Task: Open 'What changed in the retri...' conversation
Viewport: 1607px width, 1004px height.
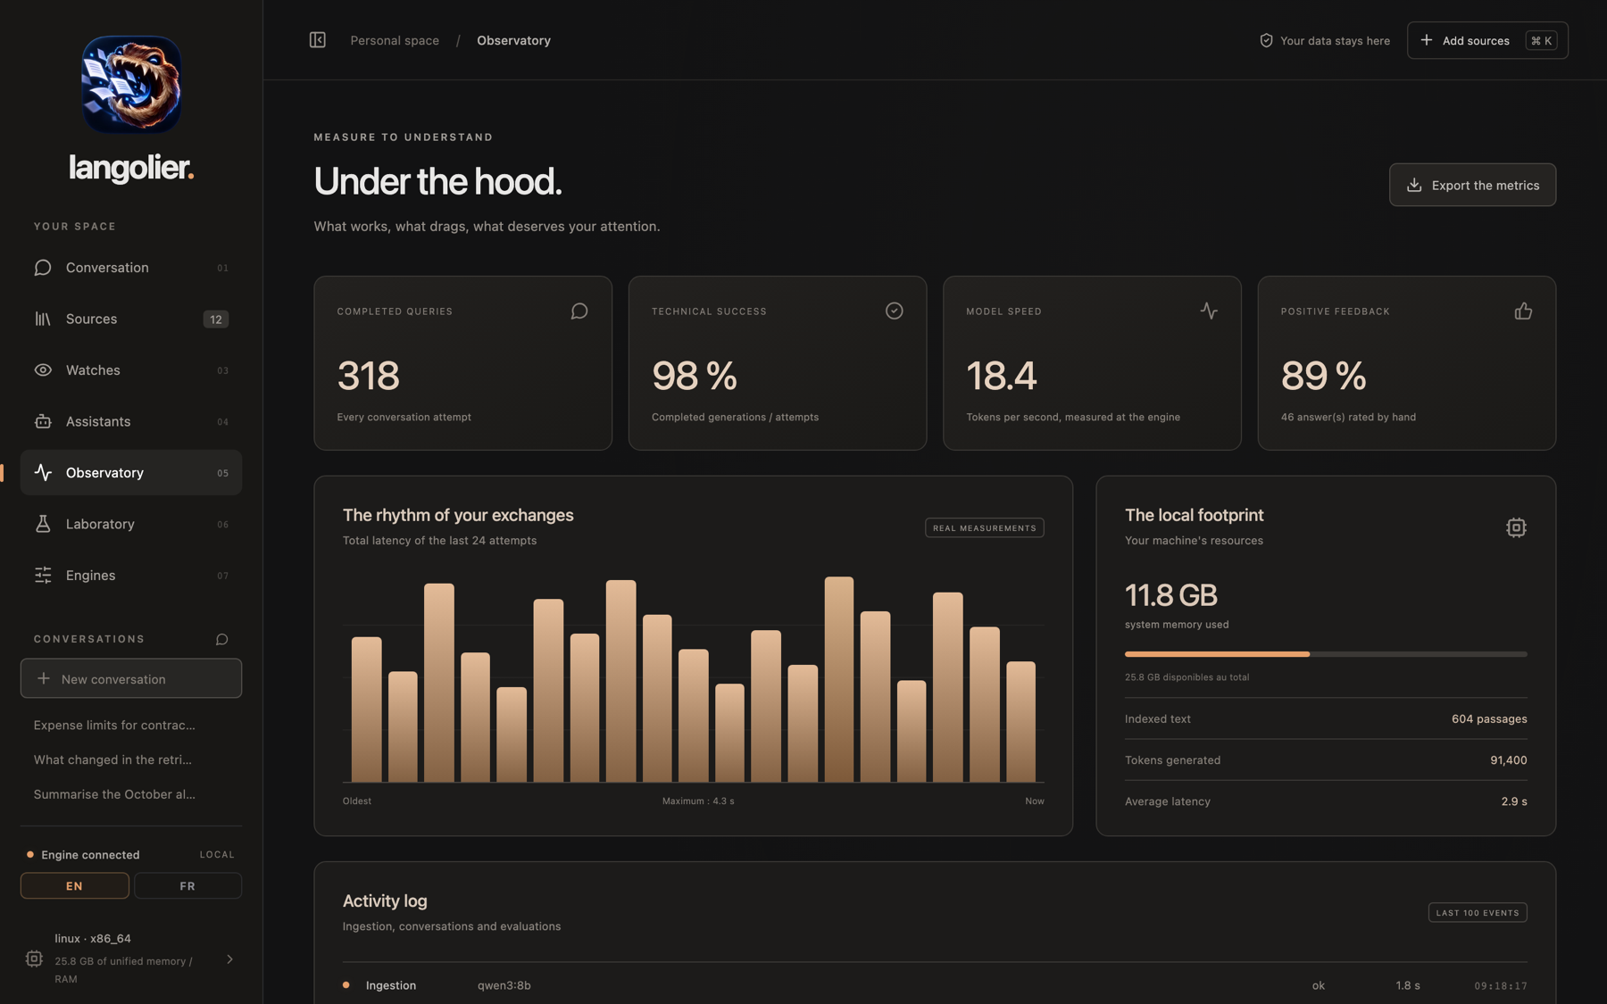Action: coord(112,759)
